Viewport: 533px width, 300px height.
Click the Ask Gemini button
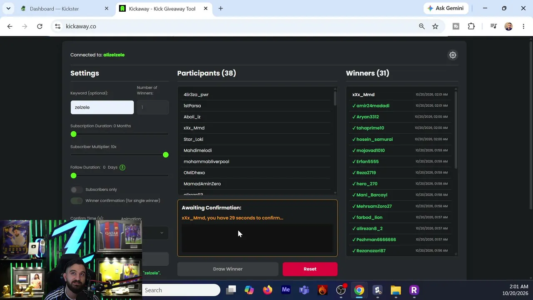pyautogui.click(x=446, y=8)
